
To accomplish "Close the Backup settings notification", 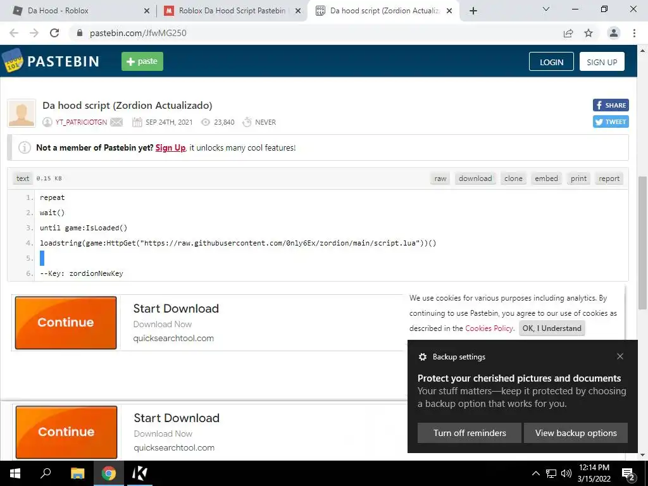I will click(620, 356).
